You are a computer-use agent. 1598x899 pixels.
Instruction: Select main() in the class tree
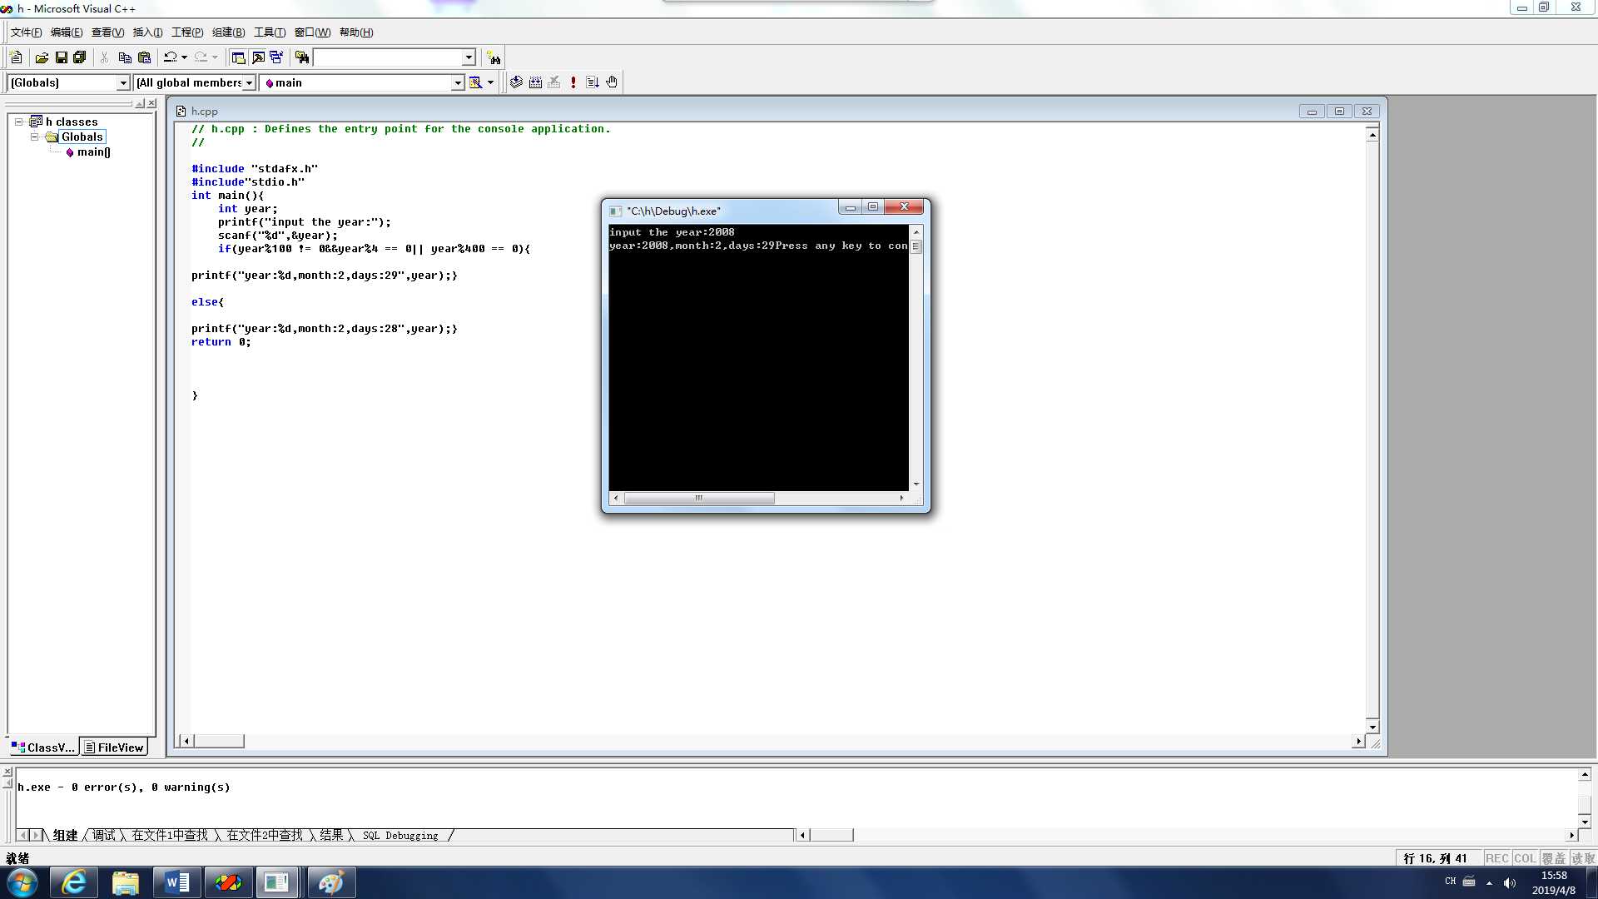click(93, 151)
